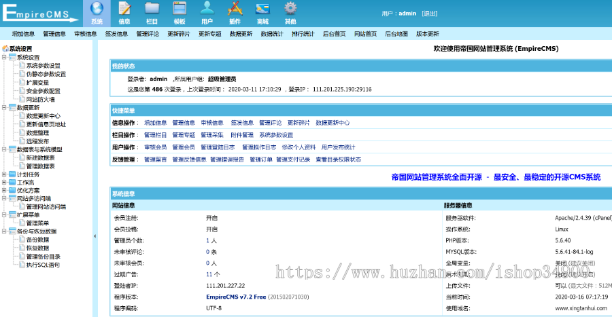Open 后台地图 in the submenu bar
This screenshot has width=612, height=317.
coord(396,34)
